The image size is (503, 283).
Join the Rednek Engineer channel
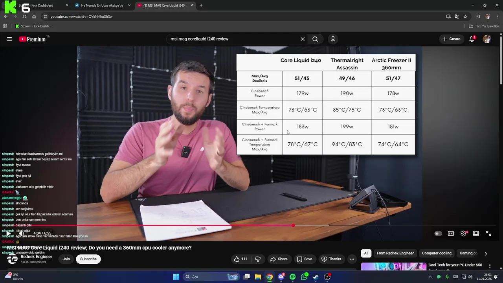coord(66,259)
